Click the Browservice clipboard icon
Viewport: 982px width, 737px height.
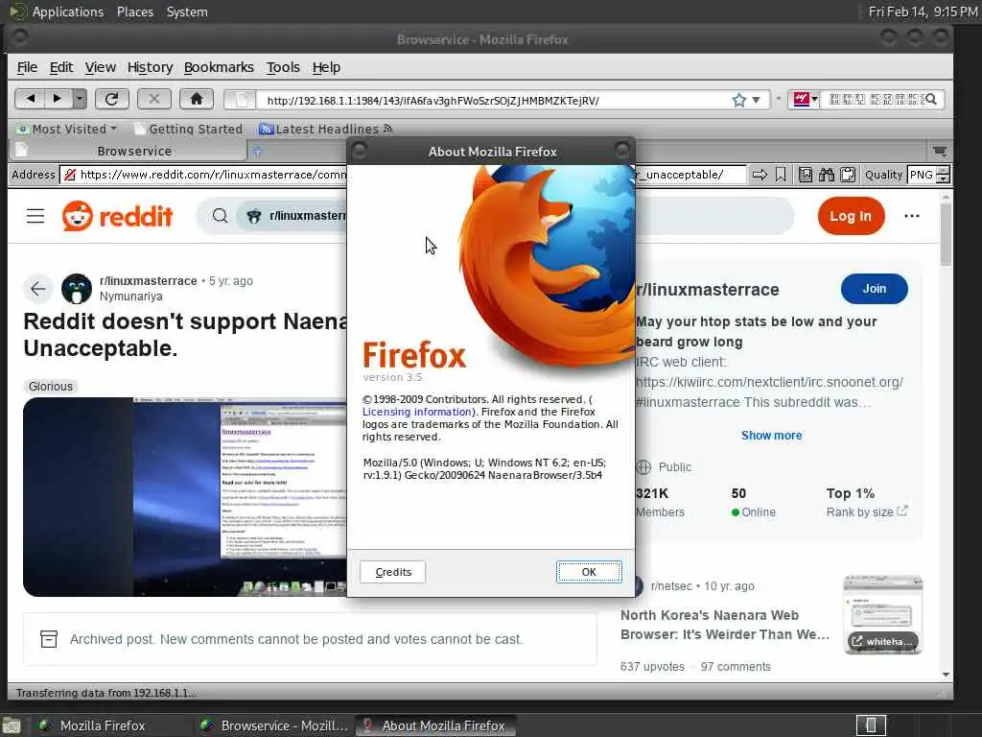(848, 175)
